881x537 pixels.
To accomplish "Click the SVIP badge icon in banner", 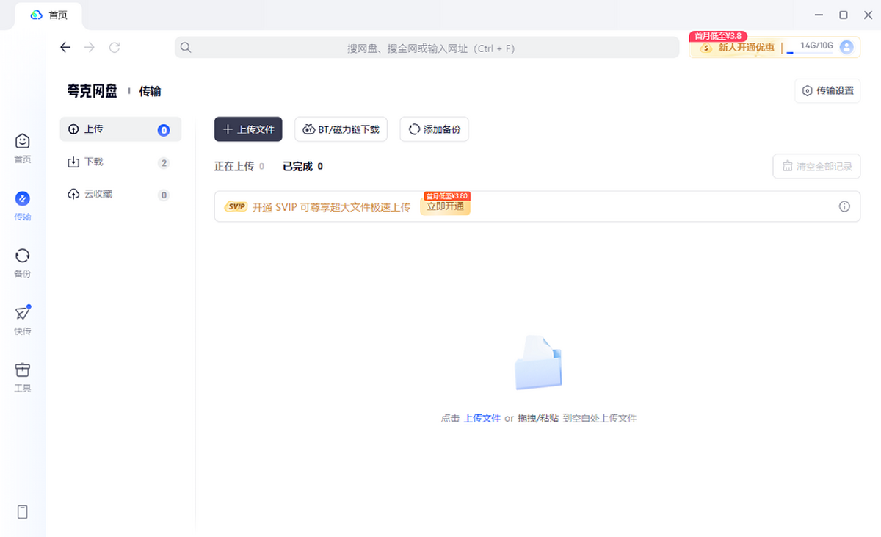I will point(236,206).
